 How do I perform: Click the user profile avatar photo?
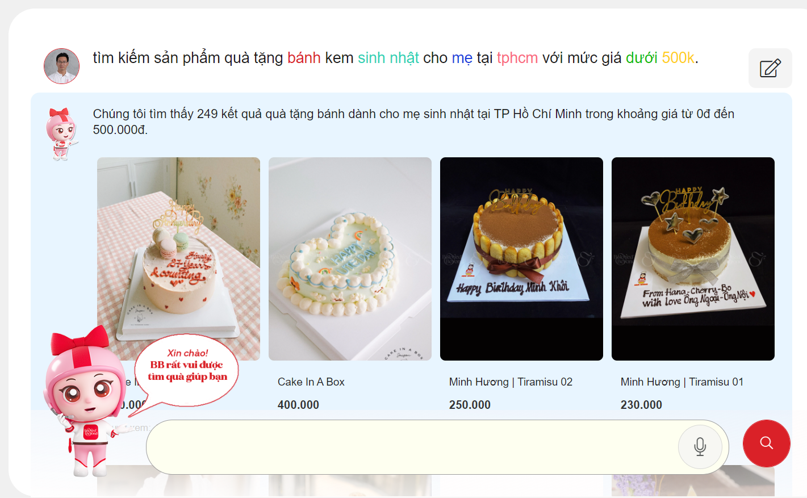coord(61,66)
